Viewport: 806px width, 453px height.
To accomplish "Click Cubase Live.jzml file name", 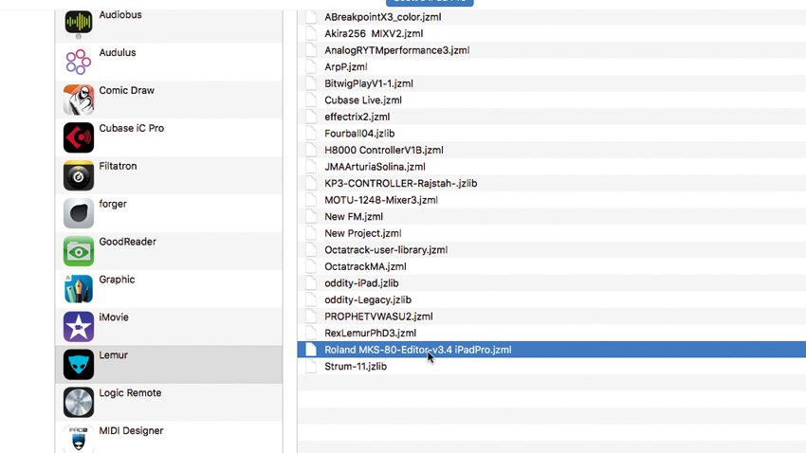I will 363,100.
